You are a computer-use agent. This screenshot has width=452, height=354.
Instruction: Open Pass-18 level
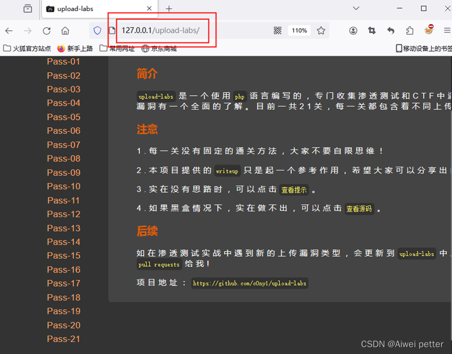tap(63, 298)
